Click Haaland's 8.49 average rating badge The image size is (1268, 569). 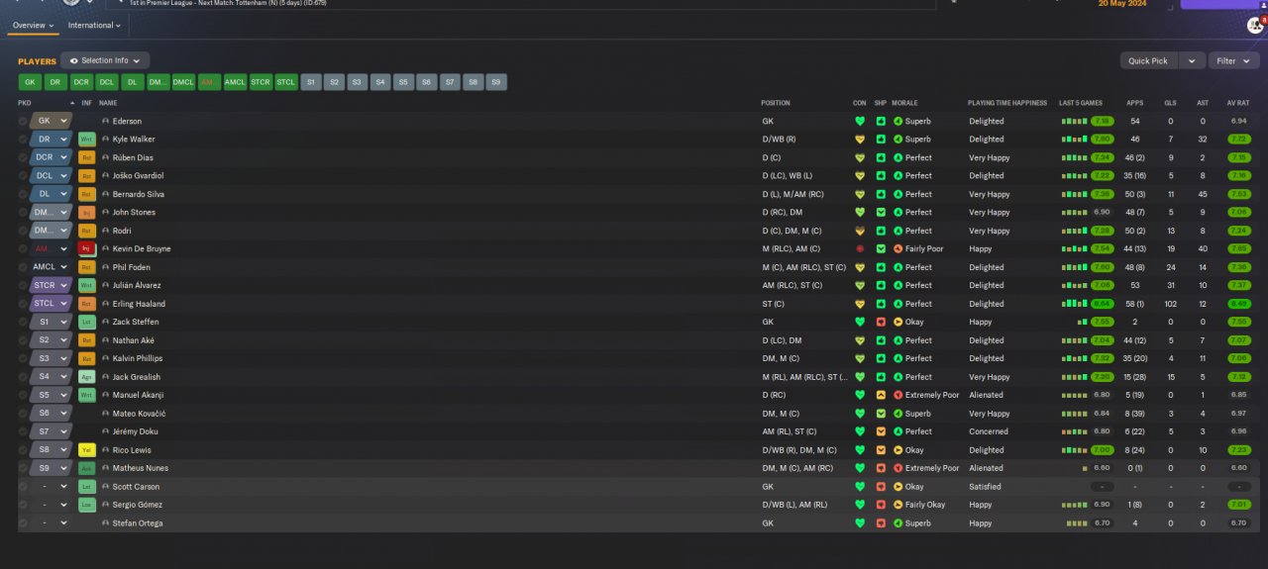1238,304
